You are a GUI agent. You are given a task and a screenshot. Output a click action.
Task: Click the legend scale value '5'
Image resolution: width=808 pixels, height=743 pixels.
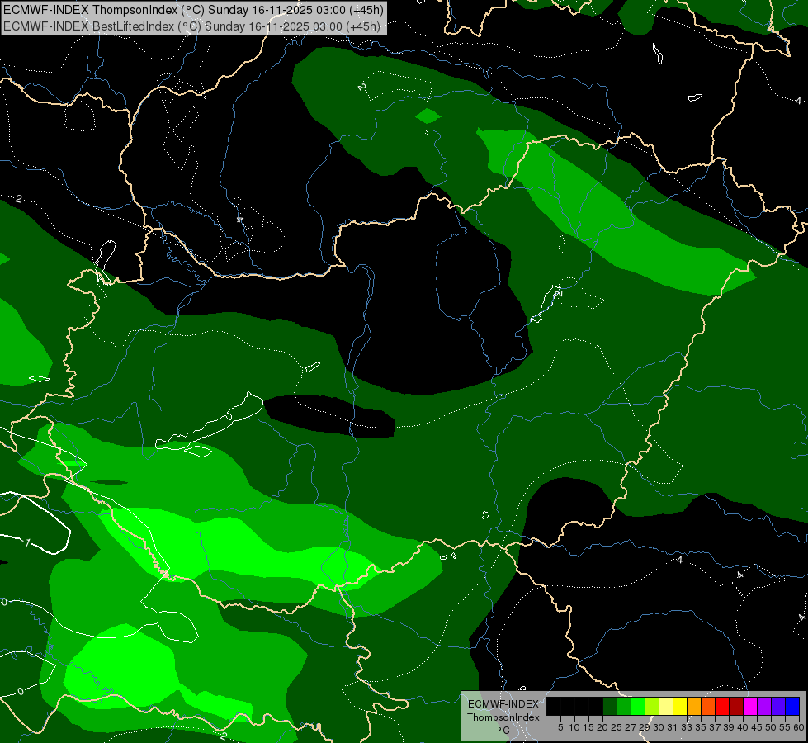pos(560,727)
